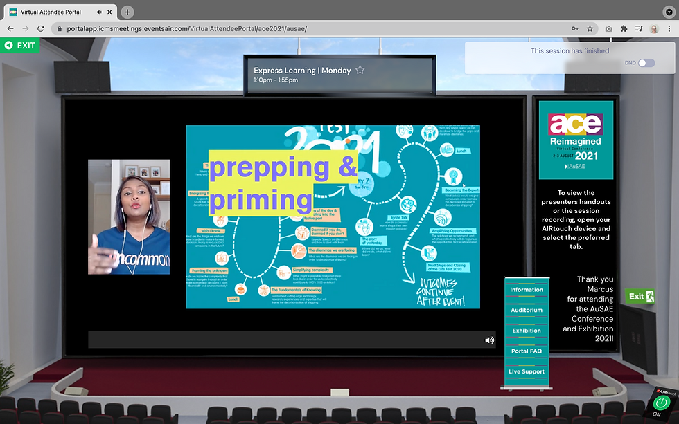
Task: Open the saved password key icon
Action: point(574,28)
